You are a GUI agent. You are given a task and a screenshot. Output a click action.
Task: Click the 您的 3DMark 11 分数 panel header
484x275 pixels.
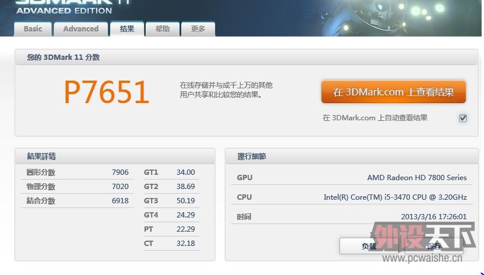[x=246, y=57]
